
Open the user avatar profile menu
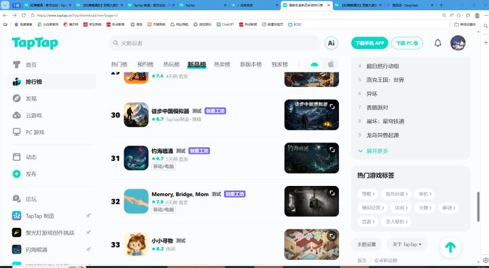[x=458, y=43]
